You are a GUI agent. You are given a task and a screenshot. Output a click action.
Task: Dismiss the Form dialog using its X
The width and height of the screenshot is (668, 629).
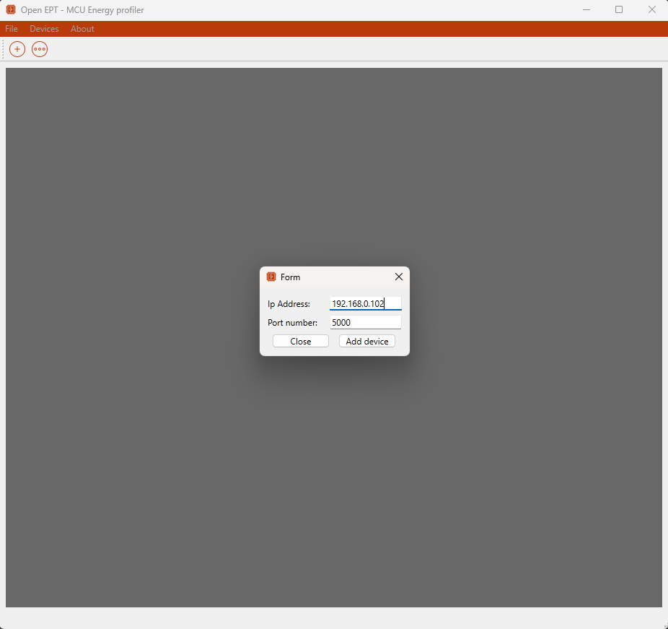pyautogui.click(x=398, y=277)
